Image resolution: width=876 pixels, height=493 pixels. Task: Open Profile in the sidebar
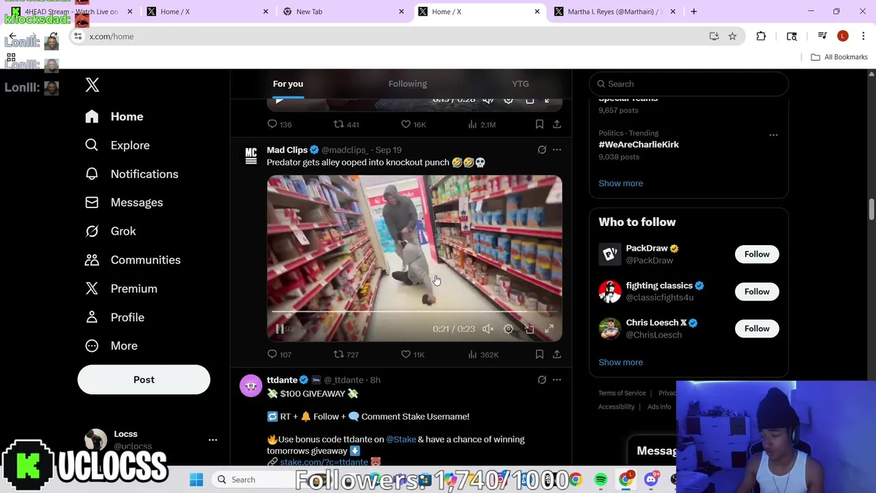114,318
